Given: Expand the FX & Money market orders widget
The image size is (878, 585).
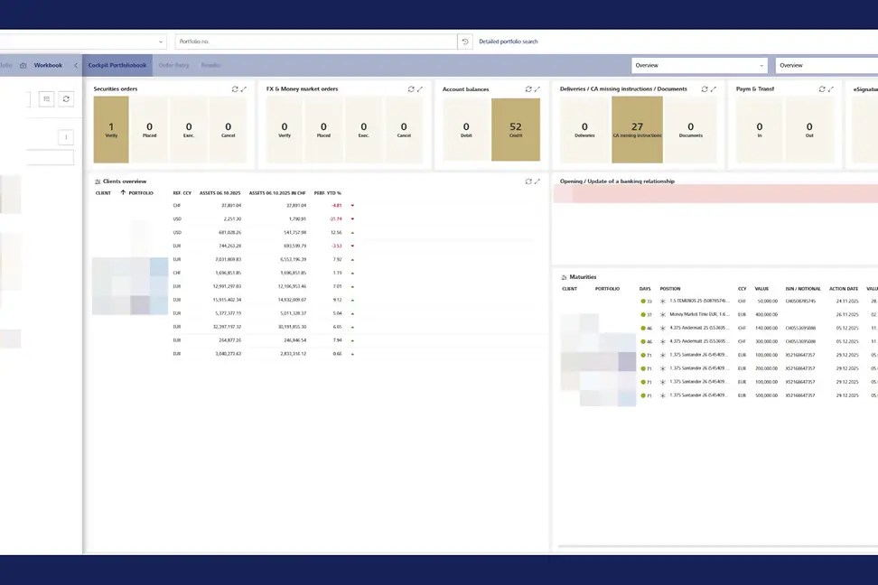Looking at the screenshot, I should (x=420, y=89).
